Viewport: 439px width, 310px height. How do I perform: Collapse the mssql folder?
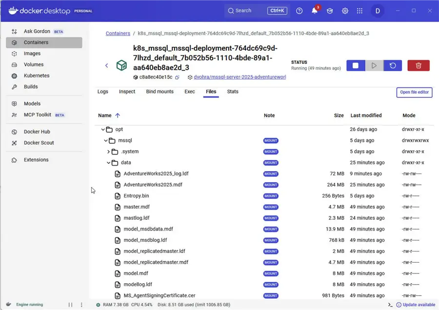[106, 140]
